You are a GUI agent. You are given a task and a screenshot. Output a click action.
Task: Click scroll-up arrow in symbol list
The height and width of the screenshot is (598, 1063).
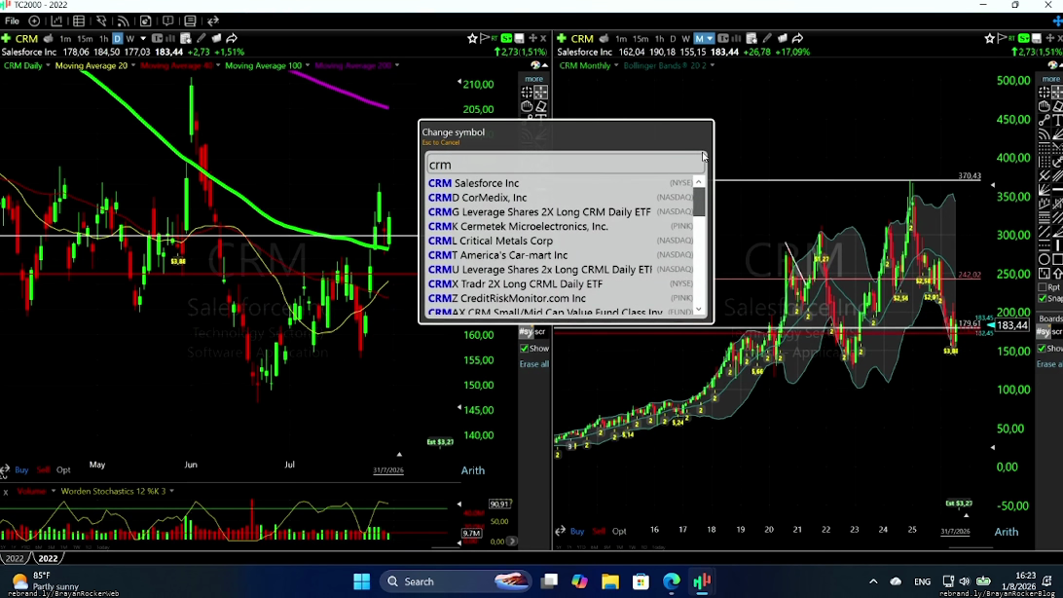699,182
